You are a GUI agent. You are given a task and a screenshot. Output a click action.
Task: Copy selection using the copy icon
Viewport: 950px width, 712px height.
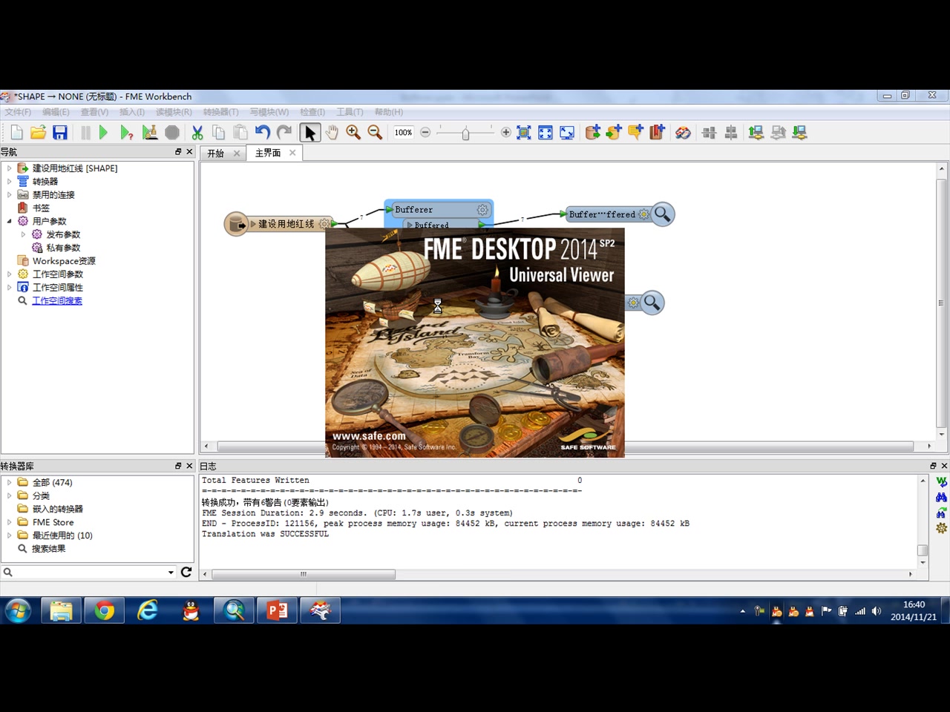(218, 132)
